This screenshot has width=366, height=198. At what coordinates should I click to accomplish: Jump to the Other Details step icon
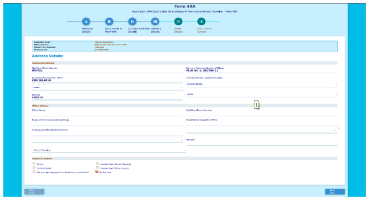179,21
